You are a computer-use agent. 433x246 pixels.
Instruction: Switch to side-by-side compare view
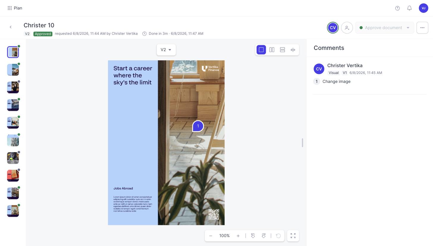(272, 50)
